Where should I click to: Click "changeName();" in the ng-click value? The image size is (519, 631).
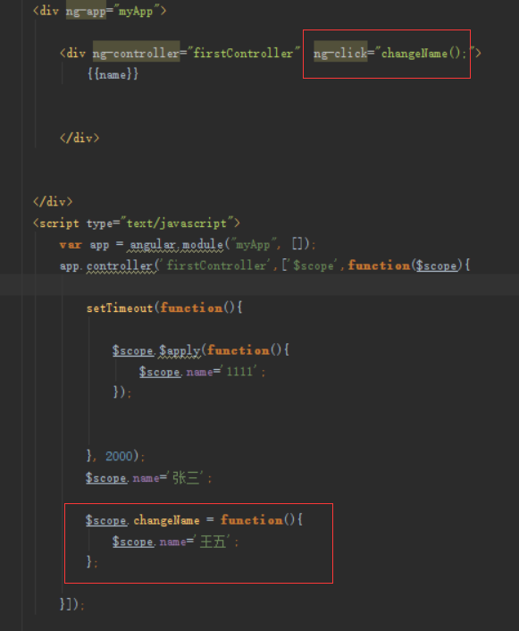pyautogui.click(x=423, y=53)
